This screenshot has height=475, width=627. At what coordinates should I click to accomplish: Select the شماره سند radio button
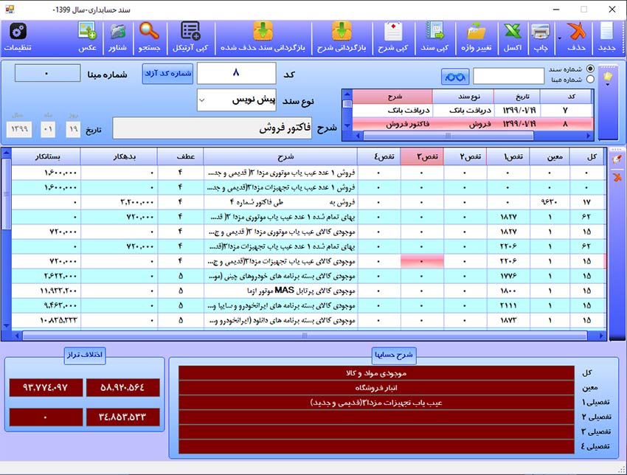point(590,69)
